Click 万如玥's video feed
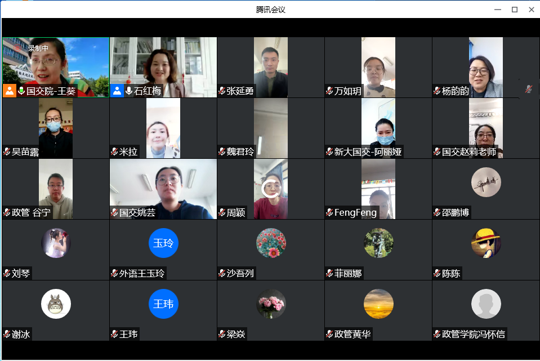Image resolution: width=540 pixels, height=361 pixels. pos(378,67)
